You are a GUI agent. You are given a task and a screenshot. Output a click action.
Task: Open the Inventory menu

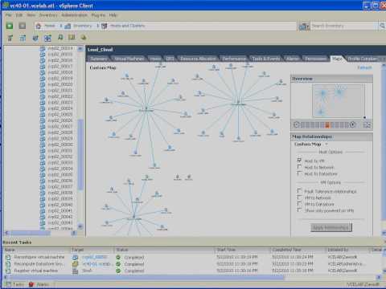coord(48,15)
